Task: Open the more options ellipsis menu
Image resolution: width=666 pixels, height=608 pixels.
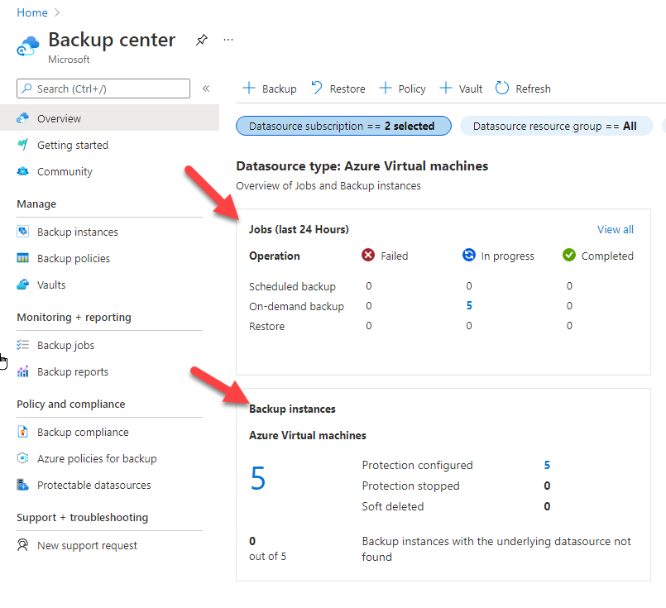Action: [x=228, y=40]
